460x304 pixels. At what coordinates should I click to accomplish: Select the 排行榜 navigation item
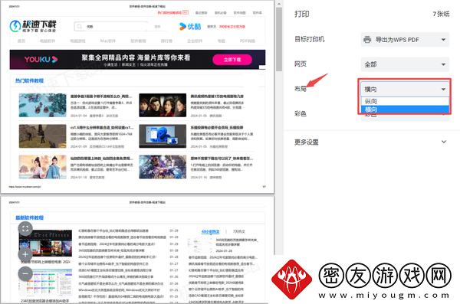[166, 41]
